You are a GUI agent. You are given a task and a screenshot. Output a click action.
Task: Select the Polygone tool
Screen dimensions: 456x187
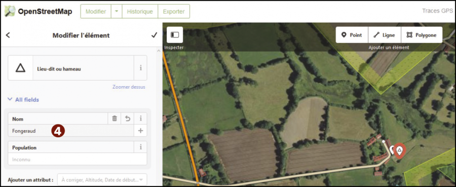[x=422, y=35]
